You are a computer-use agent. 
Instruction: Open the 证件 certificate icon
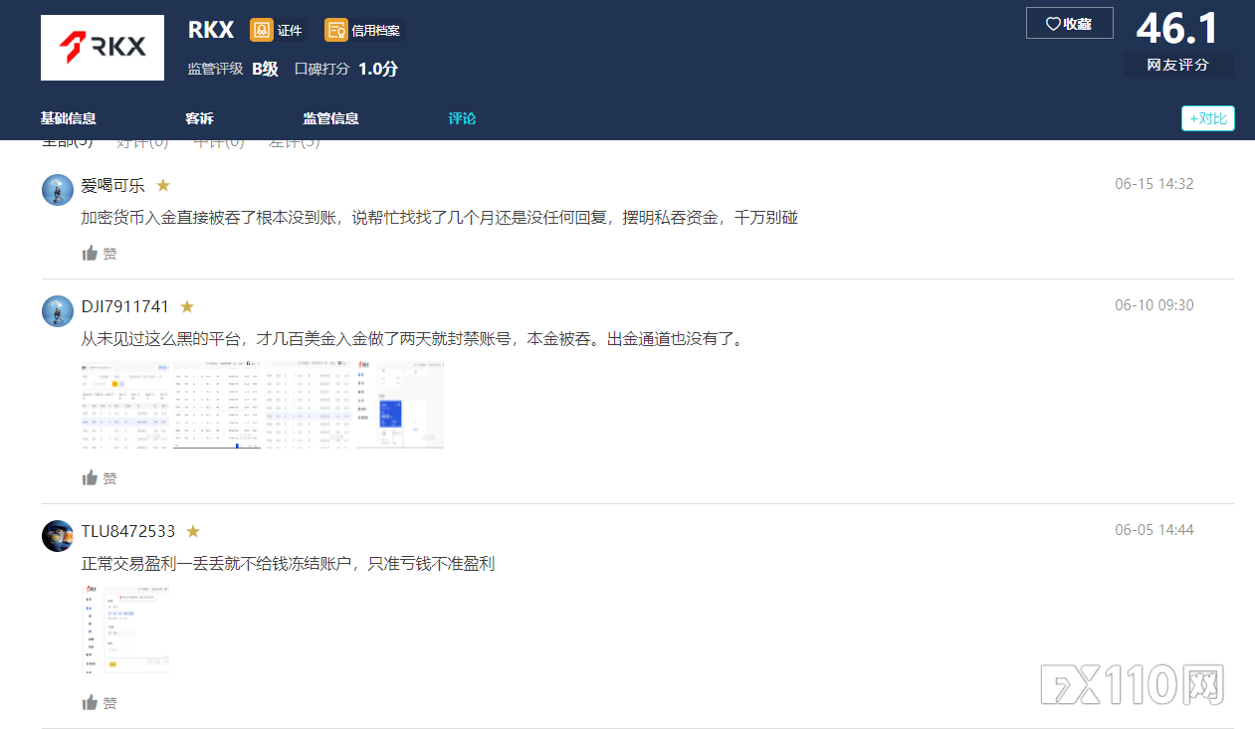(261, 30)
